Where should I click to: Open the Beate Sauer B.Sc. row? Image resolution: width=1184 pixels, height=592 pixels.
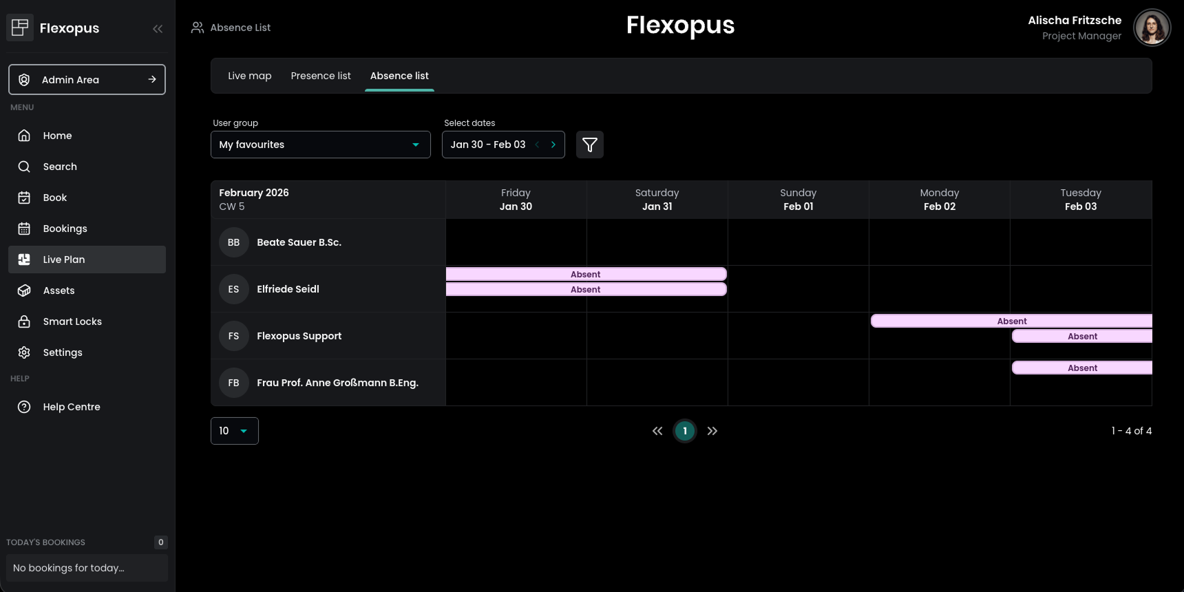tap(299, 242)
